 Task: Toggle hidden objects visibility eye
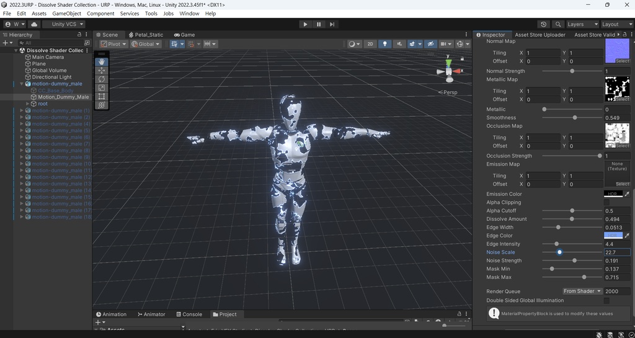[430, 44]
